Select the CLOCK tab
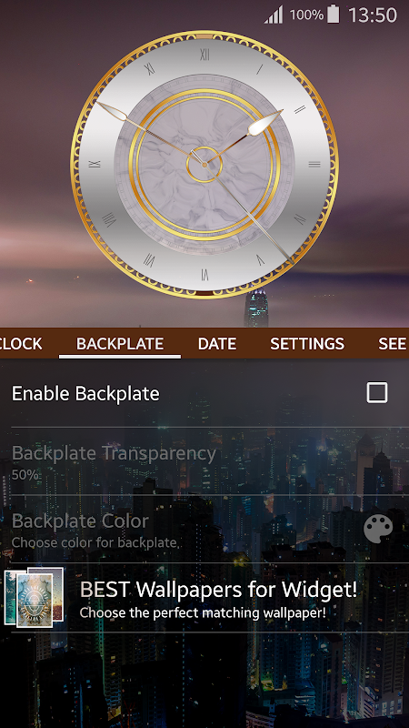 pyautogui.click(x=21, y=344)
